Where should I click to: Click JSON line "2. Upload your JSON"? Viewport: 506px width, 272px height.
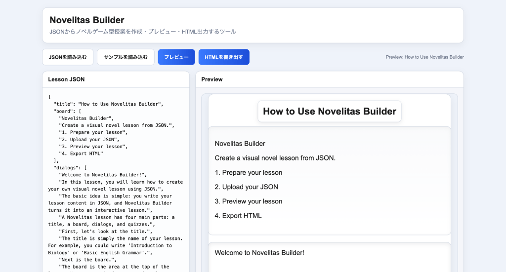tap(89, 139)
